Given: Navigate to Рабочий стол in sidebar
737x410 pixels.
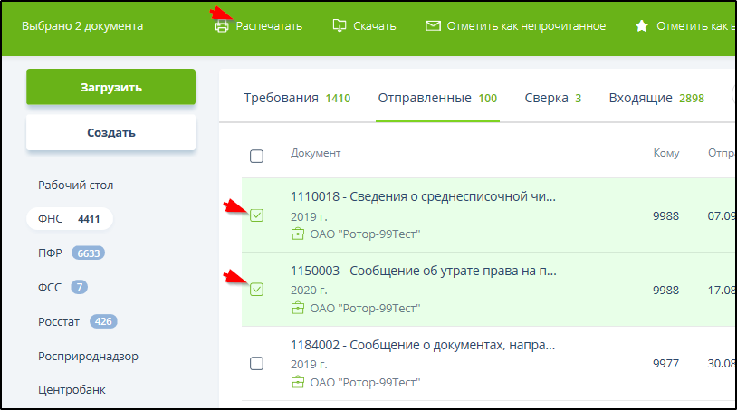Looking at the screenshot, I should point(75,185).
